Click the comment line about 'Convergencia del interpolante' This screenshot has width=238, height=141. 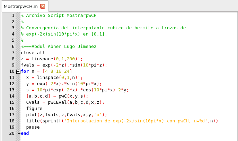coord(103,28)
